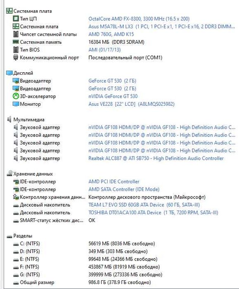239x289 pixels.
Task: Click the Дисплей section monitor icon
Action: point(9,73)
